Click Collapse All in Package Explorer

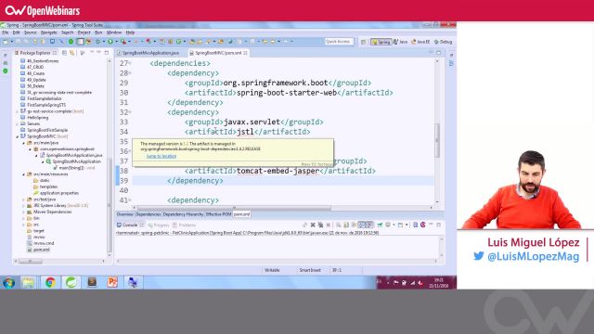click(x=64, y=53)
